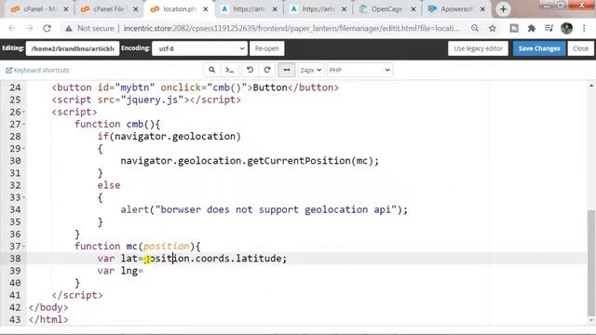
Task: Redo edit with the redo arrow
Action: (267, 70)
